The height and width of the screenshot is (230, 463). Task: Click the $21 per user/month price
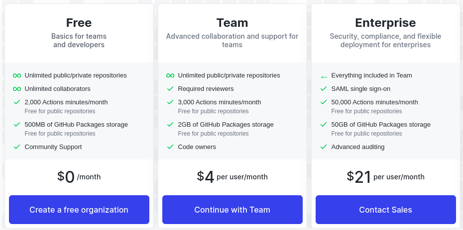(x=386, y=177)
